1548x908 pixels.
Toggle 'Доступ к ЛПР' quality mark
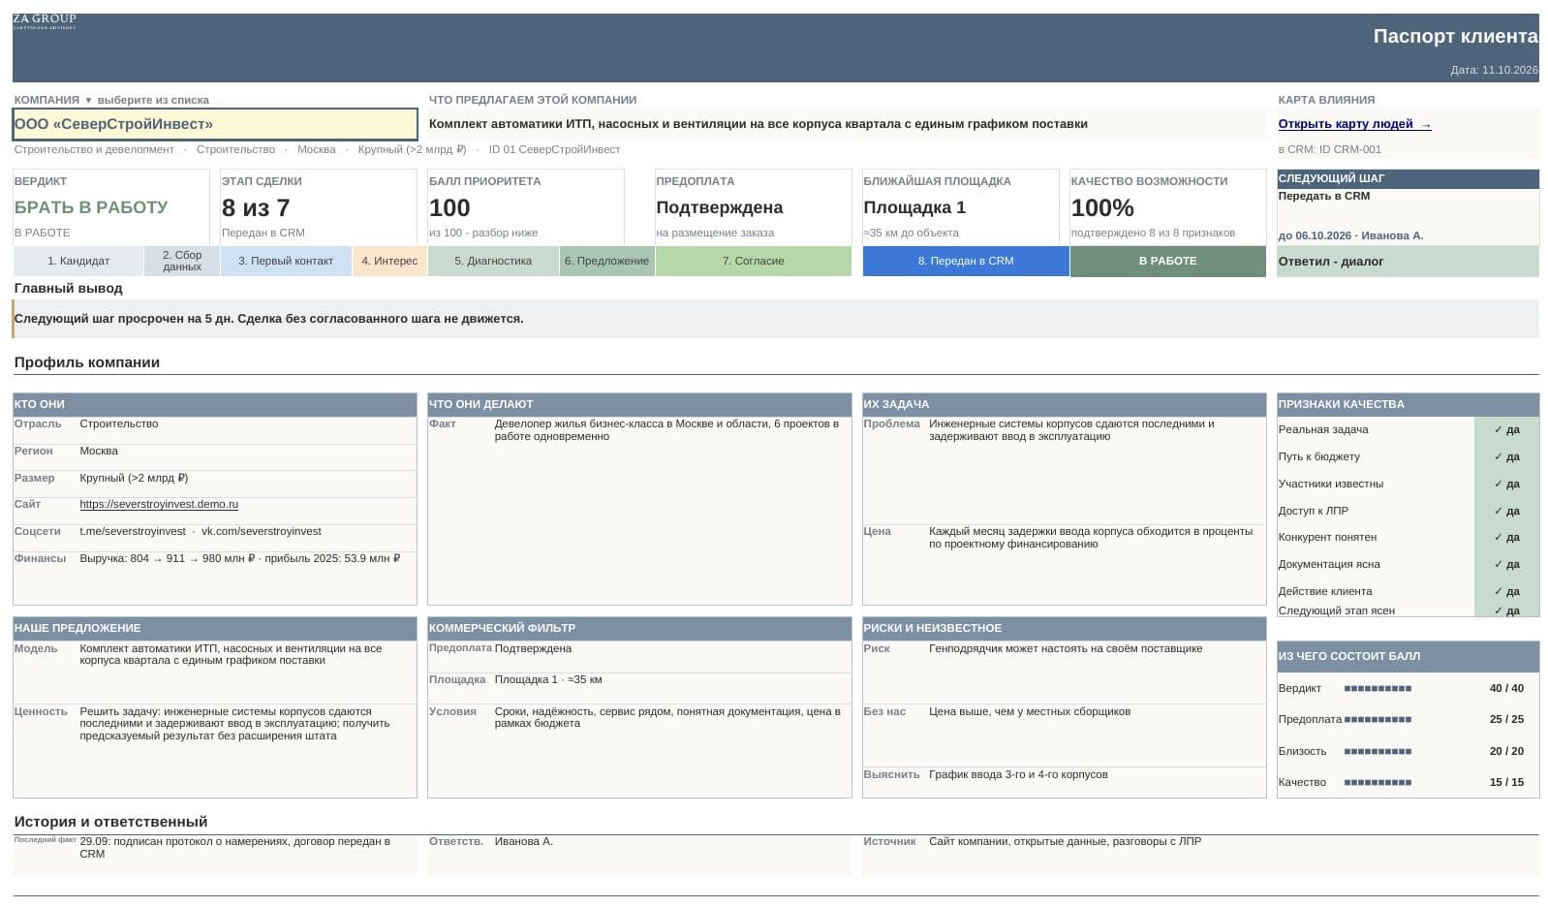(1506, 511)
